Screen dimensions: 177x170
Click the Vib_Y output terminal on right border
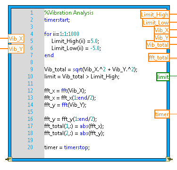tap(162, 38)
